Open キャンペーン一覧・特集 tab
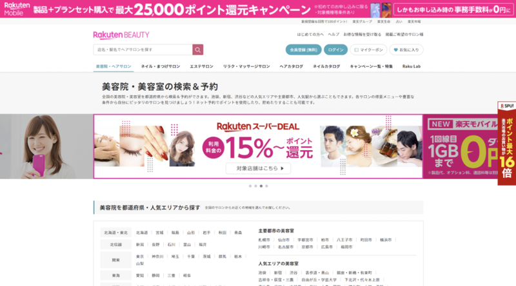This screenshot has height=286, width=516. [x=372, y=66]
